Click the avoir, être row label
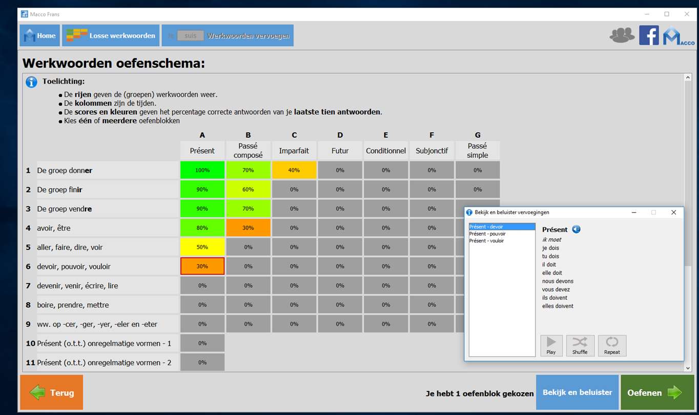Viewport: 699px width, 415px height. pyautogui.click(x=108, y=228)
